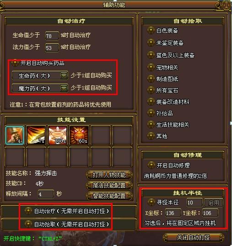This screenshot has height=246, width=232.
Task: Click the 打开人物技能 button
Action: tap(109, 175)
